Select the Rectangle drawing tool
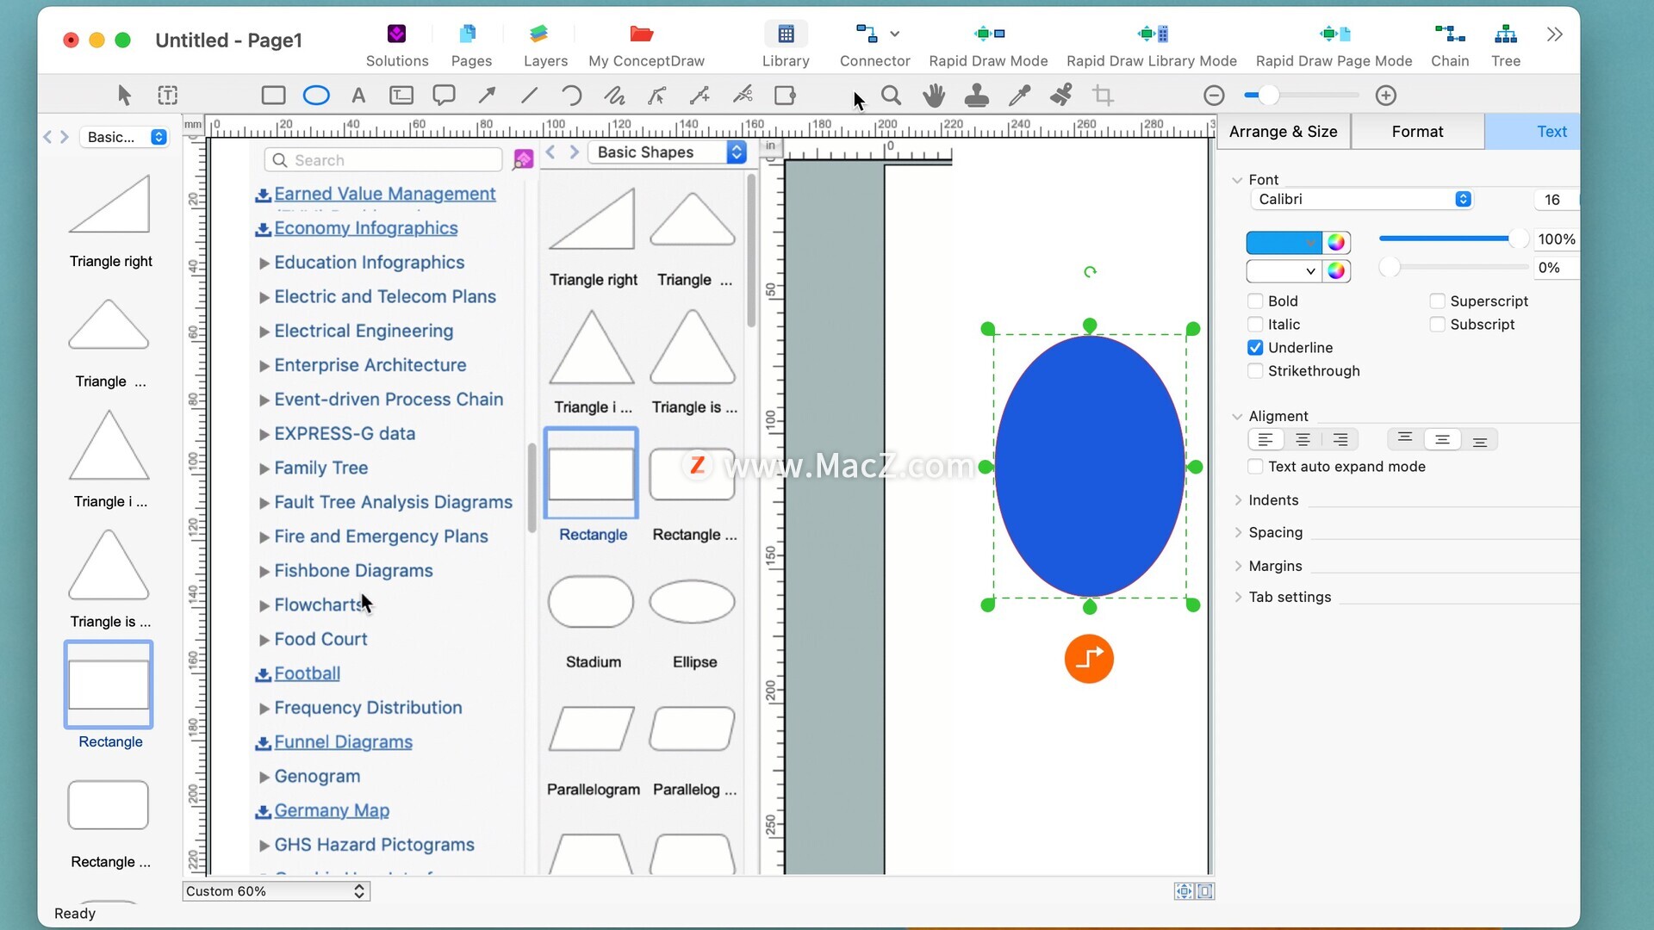Screen dimensions: 1654x930 tap(273, 95)
